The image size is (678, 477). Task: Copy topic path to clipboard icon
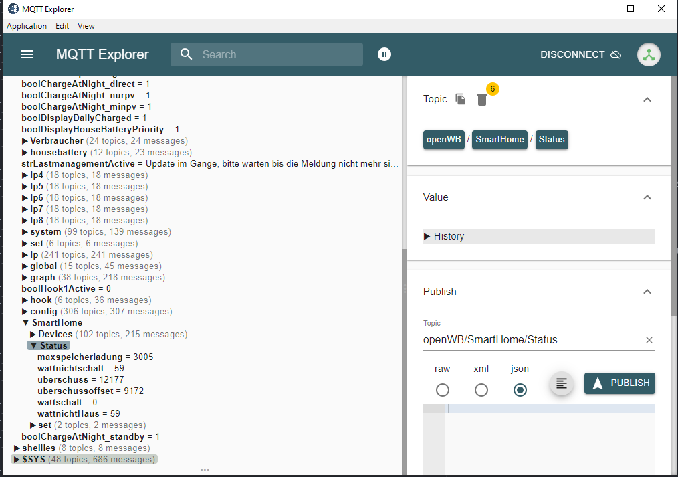click(461, 99)
